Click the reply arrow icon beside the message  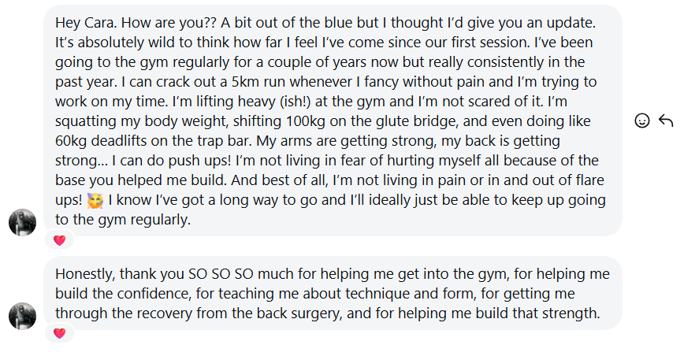(x=666, y=121)
